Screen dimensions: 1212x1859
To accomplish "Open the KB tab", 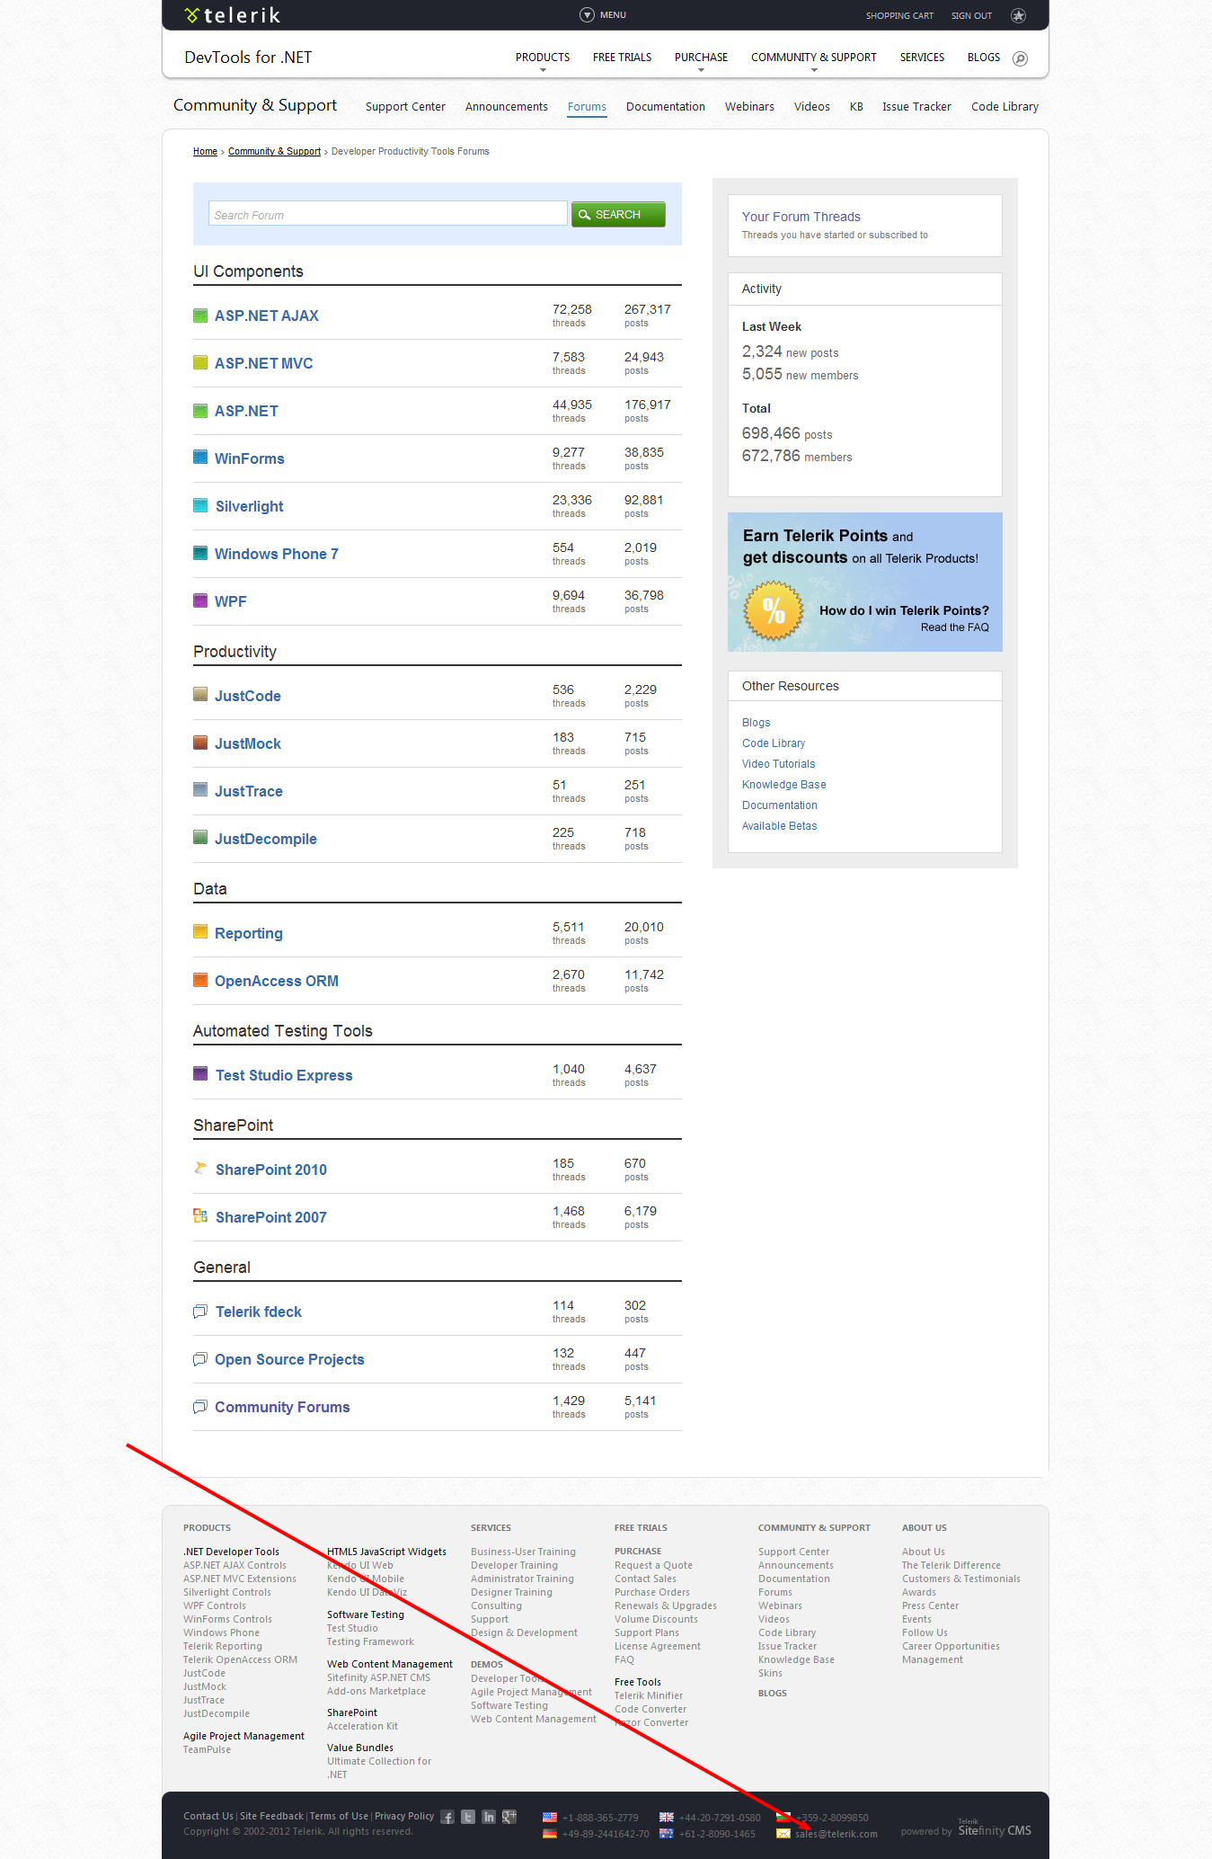I will 856,107.
